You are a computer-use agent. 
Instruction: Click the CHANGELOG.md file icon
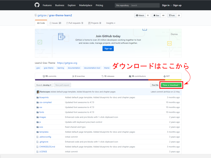pyautogui.click(x=37, y=147)
